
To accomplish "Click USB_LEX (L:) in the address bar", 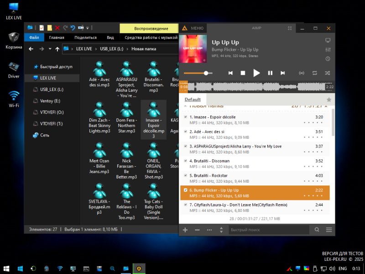I will pyautogui.click(x=111, y=49).
